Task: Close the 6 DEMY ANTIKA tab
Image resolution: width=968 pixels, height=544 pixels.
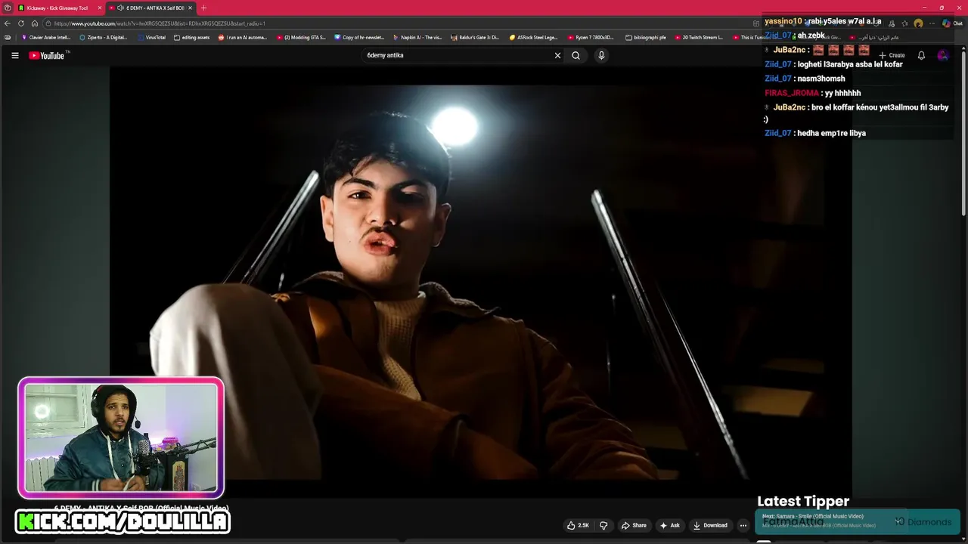Action: tap(190, 8)
